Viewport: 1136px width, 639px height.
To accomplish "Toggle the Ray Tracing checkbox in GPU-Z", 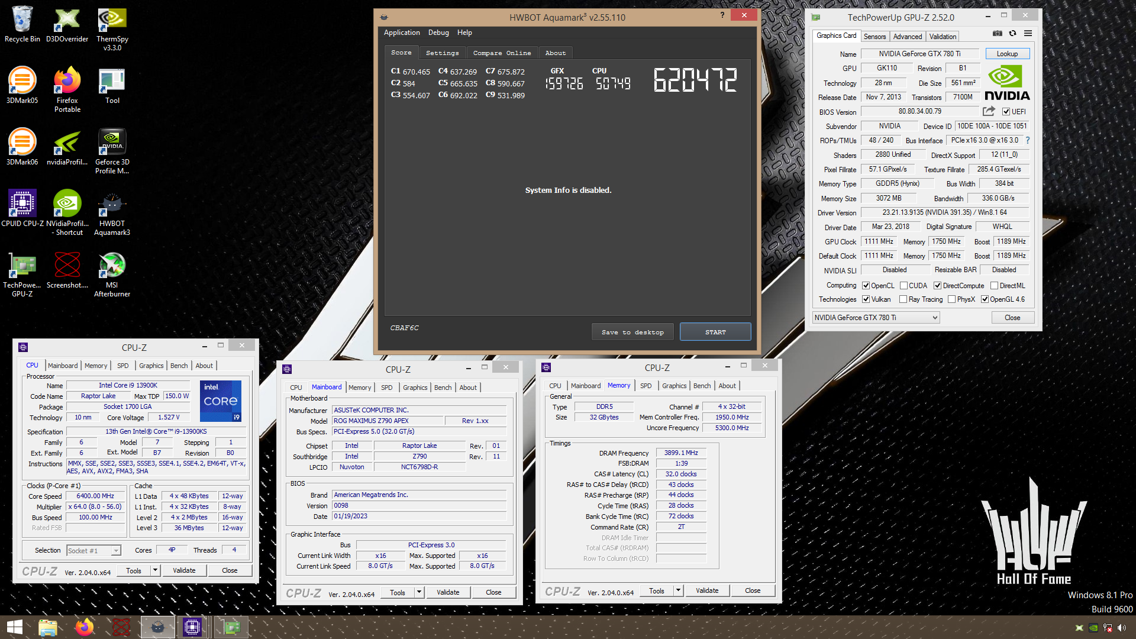I will [x=903, y=299].
